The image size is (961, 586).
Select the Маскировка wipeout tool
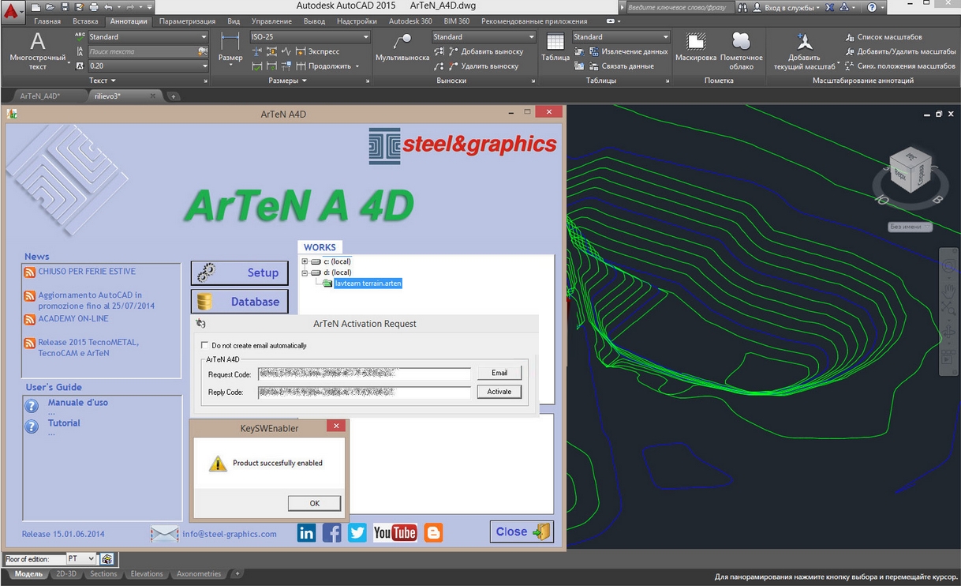(x=696, y=47)
